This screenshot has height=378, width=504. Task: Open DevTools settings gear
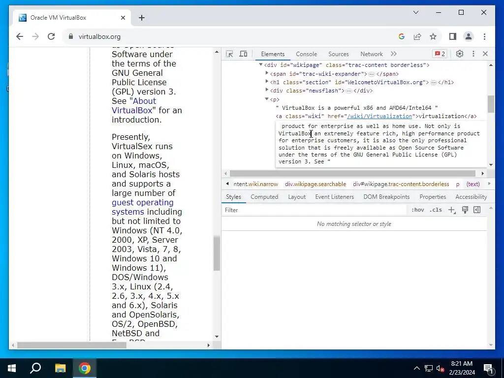[x=460, y=54]
